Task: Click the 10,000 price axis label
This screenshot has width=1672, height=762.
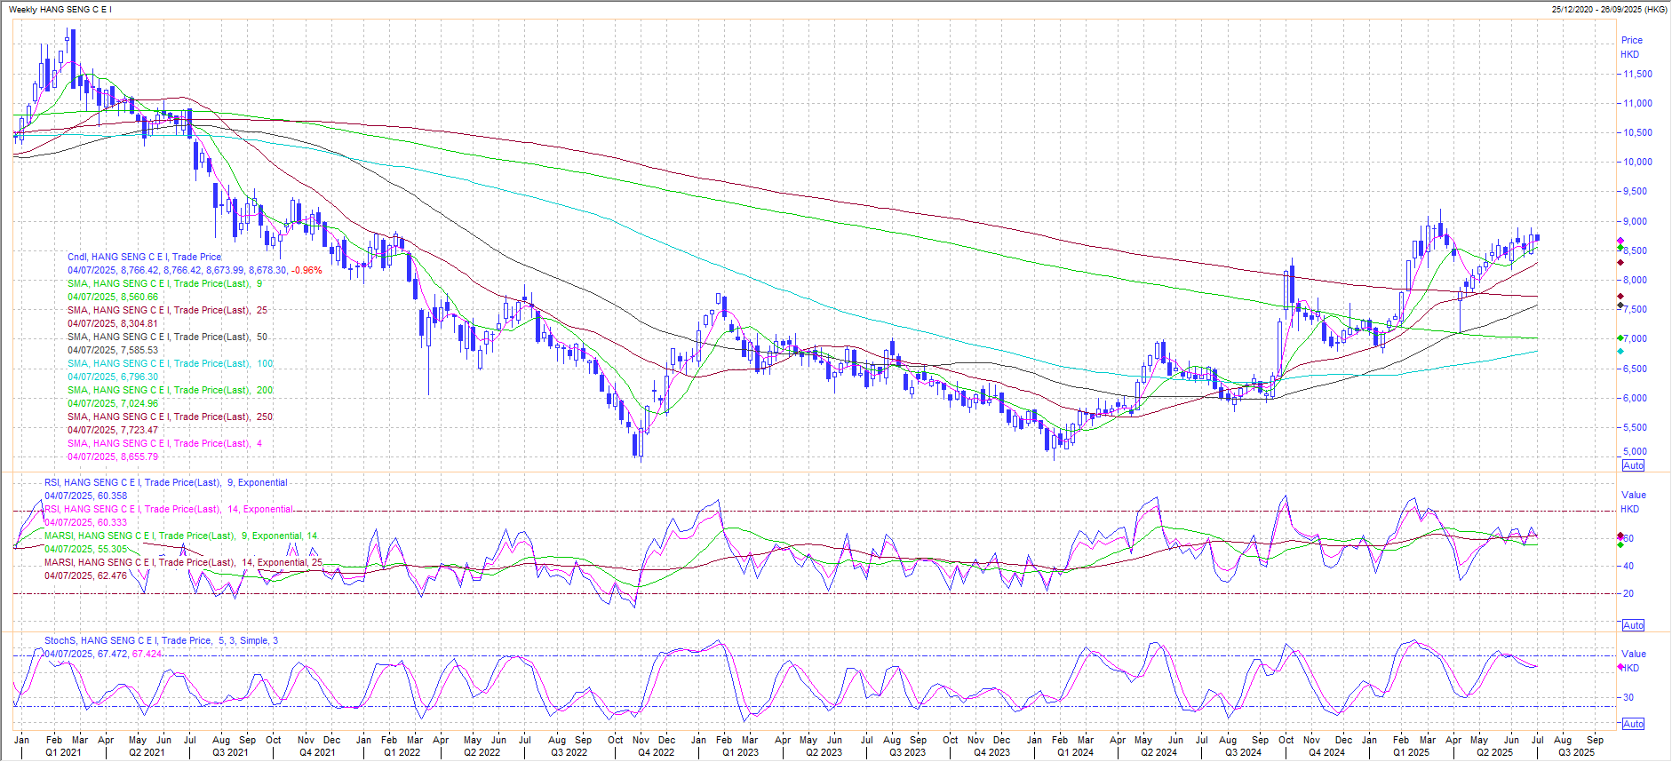Action: (1638, 162)
